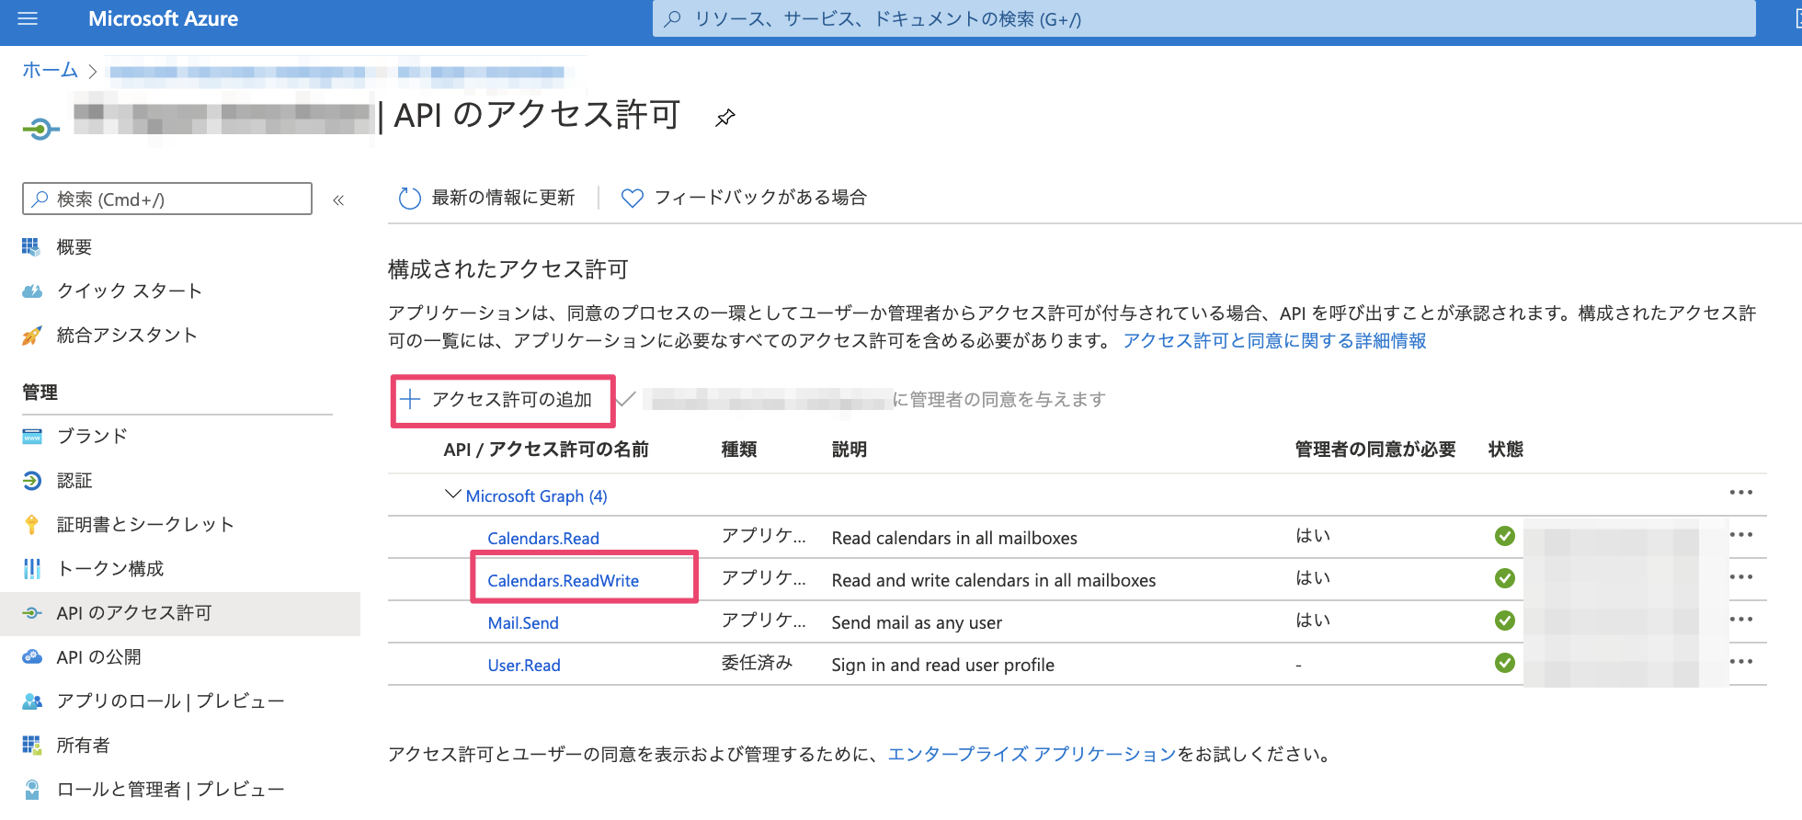Click the feedback heart icon
Screen dimensions: 1802x820
pyautogui.click(x=633, y=198)
